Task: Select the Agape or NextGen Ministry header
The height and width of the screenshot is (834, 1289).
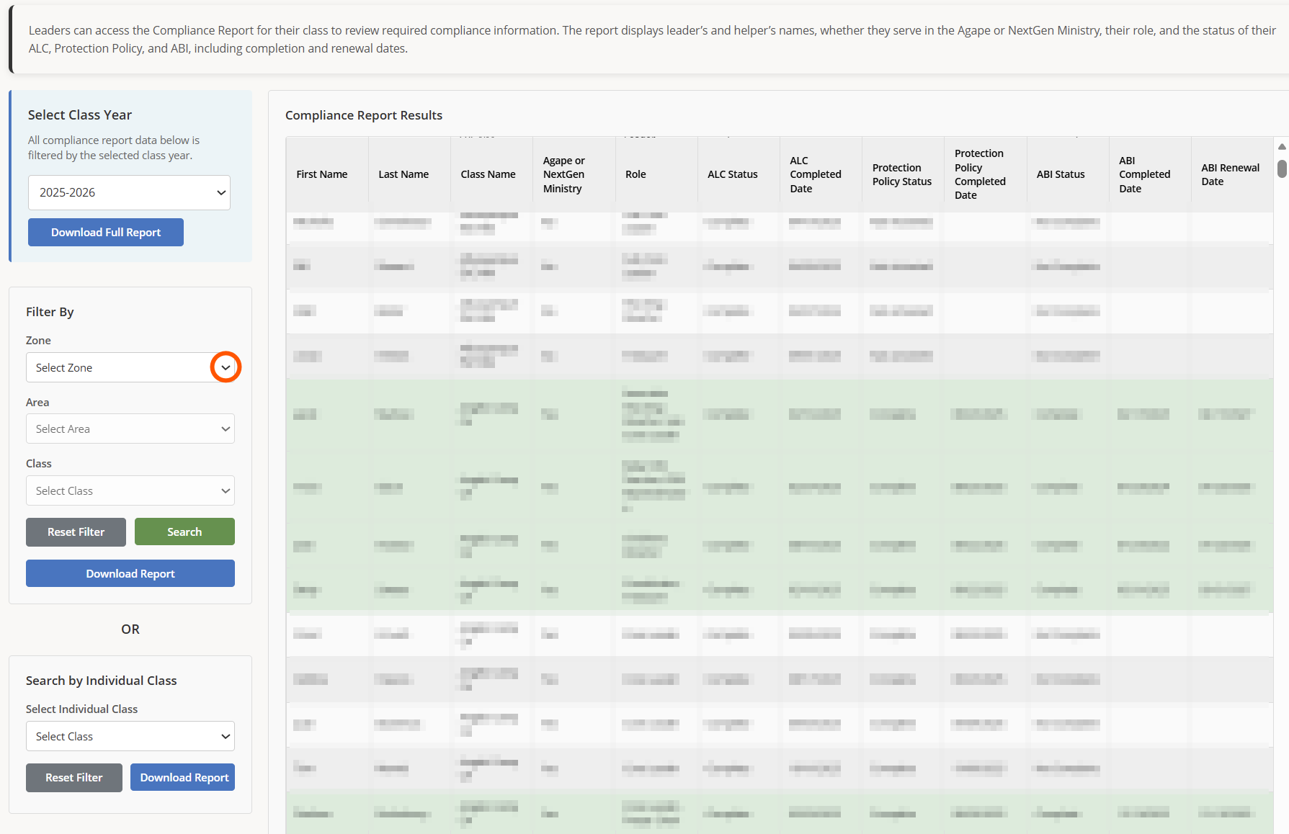Action: point(563,174)
